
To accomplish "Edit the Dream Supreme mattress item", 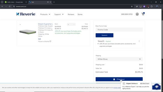I will 39,39.
